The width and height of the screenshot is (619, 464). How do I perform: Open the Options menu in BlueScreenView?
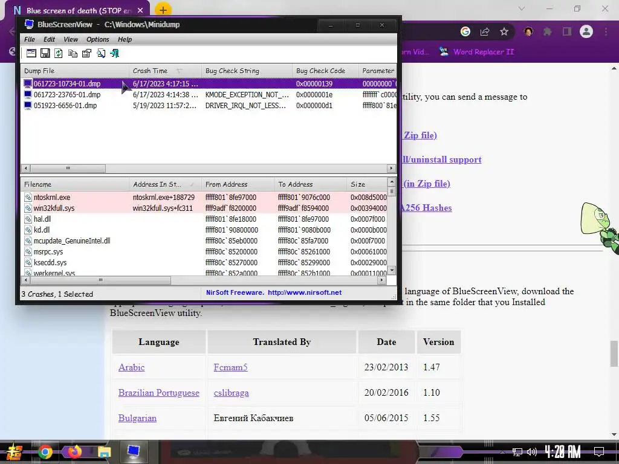coord(98,39)
